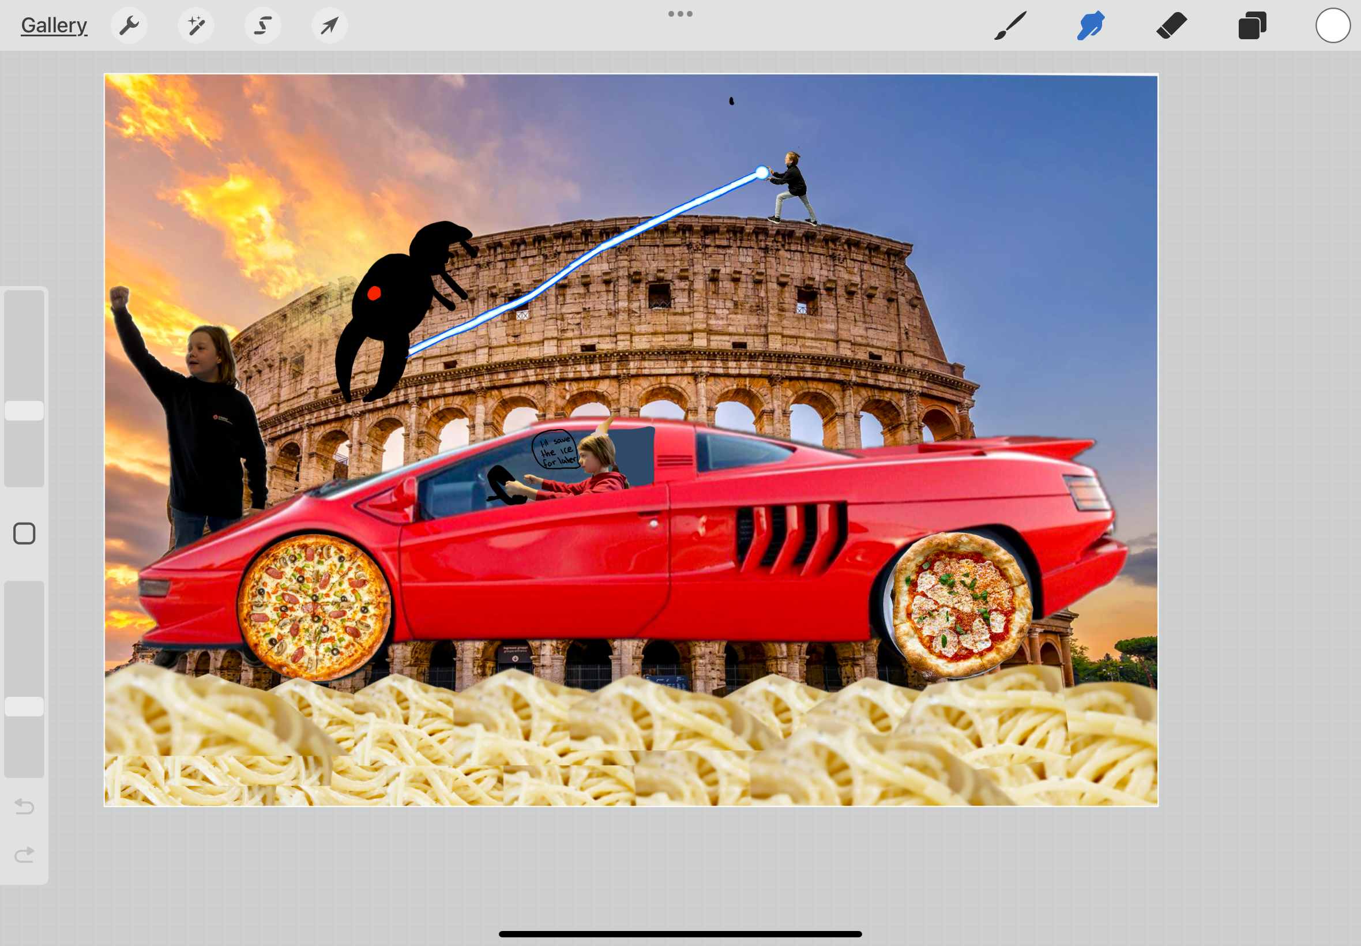1361x946 pixels.
Task: Select the Paint brush tool
Action: coord(1010,25)
